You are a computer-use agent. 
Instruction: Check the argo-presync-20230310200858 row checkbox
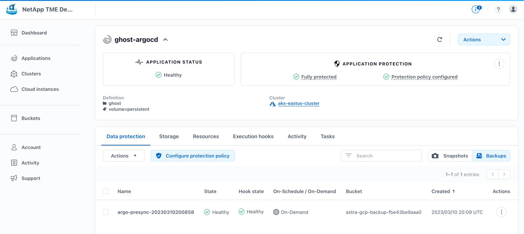[x=106, y=212]
